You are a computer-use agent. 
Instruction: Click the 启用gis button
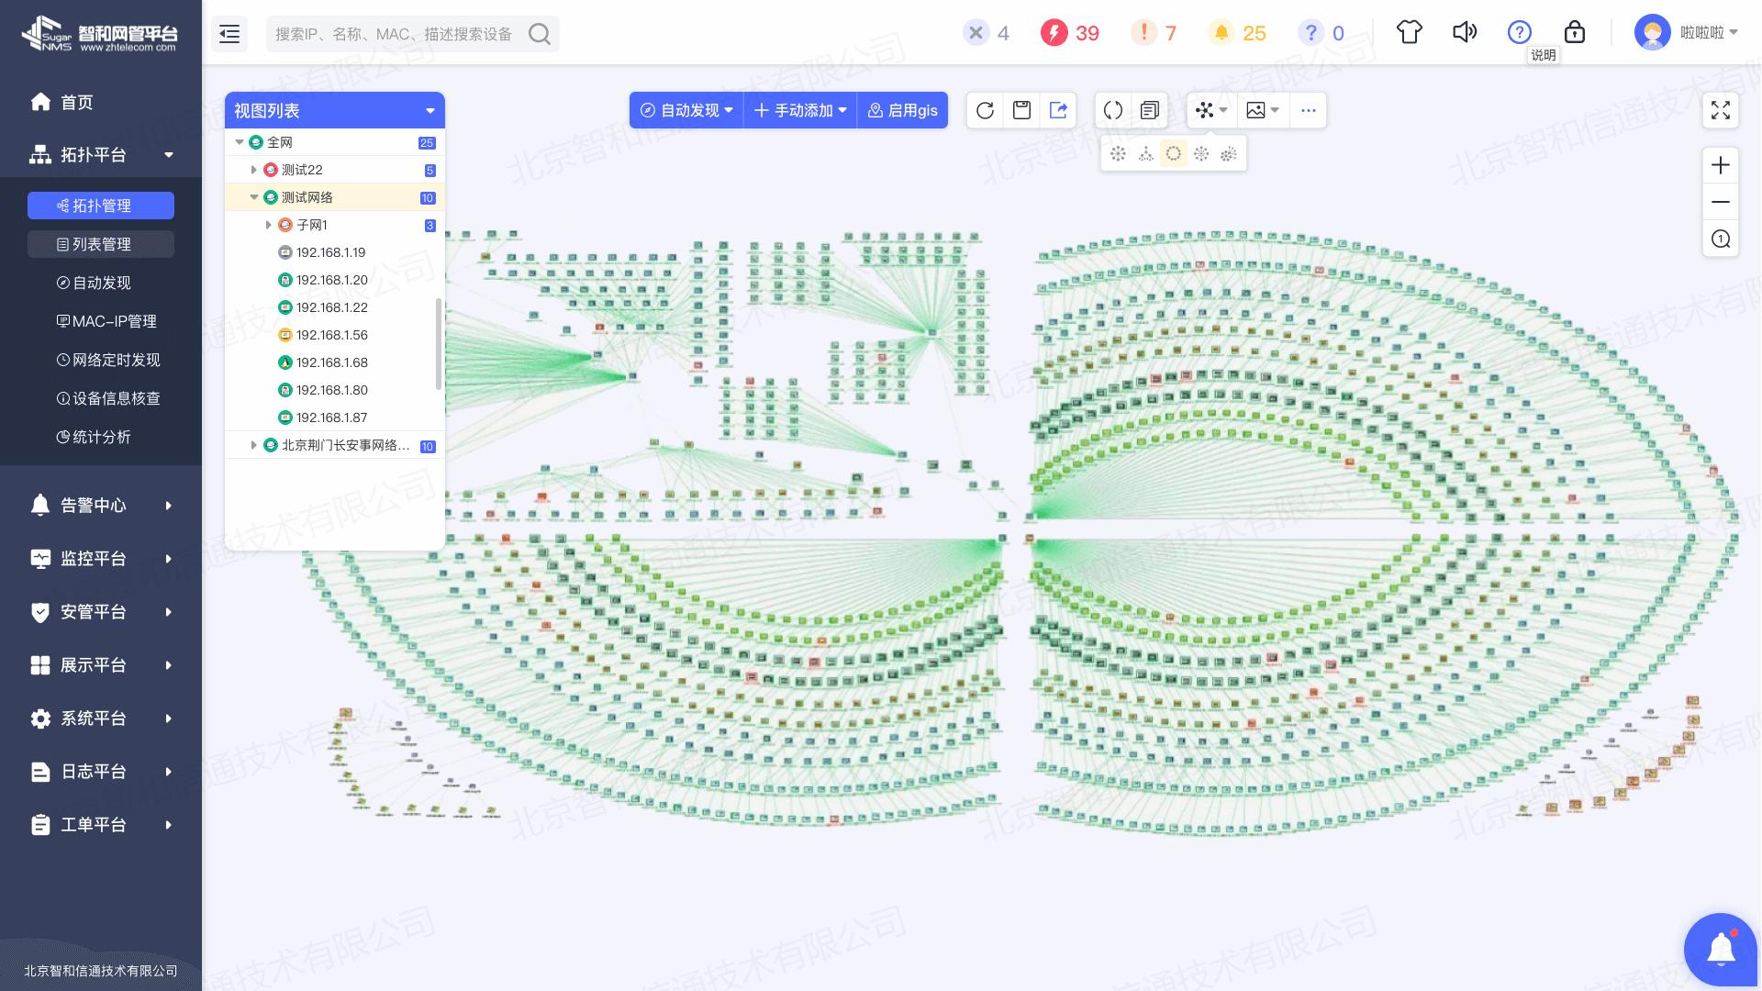click(902, 110)
